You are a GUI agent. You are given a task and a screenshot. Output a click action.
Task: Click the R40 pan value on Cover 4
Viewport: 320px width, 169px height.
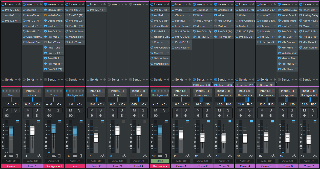(x=250, y=104)
